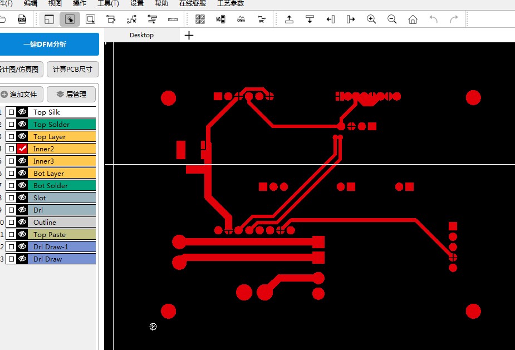The height and width of the screenshot is (350, 515).
Task: Tick the Inner2 layer checkbox
Action: (12, 149)
